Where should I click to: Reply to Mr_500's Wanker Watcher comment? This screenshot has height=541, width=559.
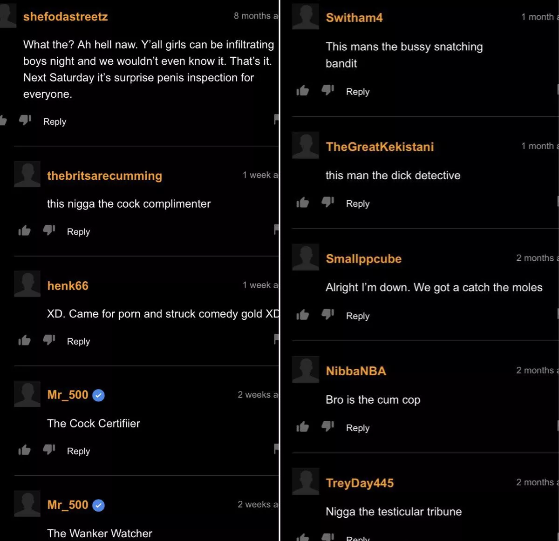click(x=78, y=540)
